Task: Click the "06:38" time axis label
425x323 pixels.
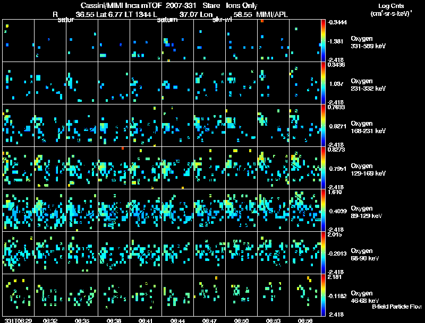Action: (x=114, y=320)
